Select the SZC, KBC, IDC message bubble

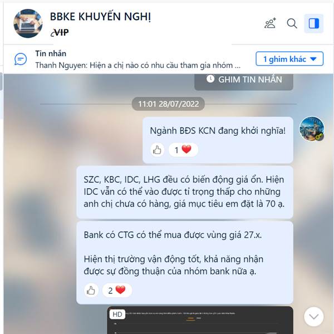coord(185,192)
